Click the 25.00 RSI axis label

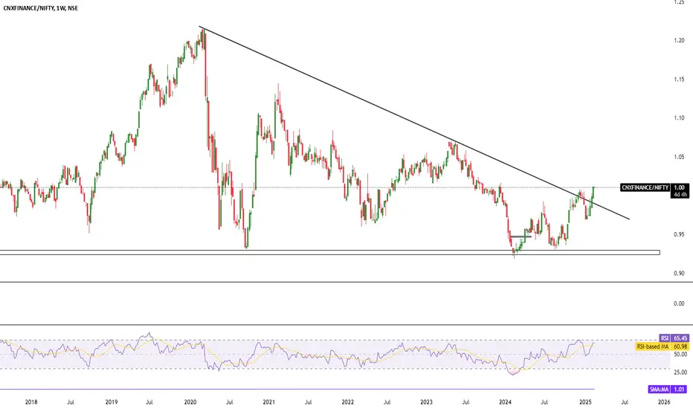680,373
